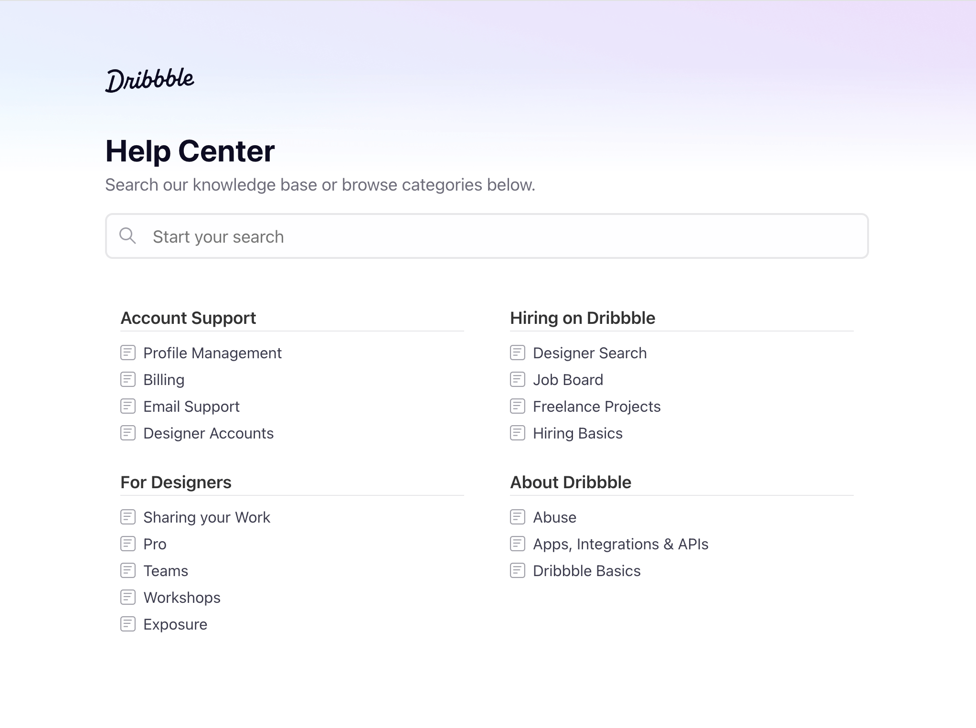The image size is (976, 728).
Task: Open the Hiring Basics category
Action: tap(577, 433)
